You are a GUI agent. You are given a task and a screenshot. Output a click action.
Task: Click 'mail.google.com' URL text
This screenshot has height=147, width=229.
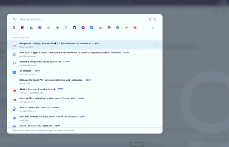27,102
